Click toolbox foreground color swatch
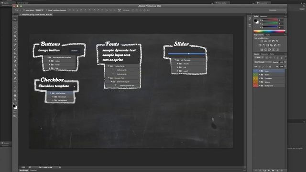306x172 pixels. tap(14, 106)
